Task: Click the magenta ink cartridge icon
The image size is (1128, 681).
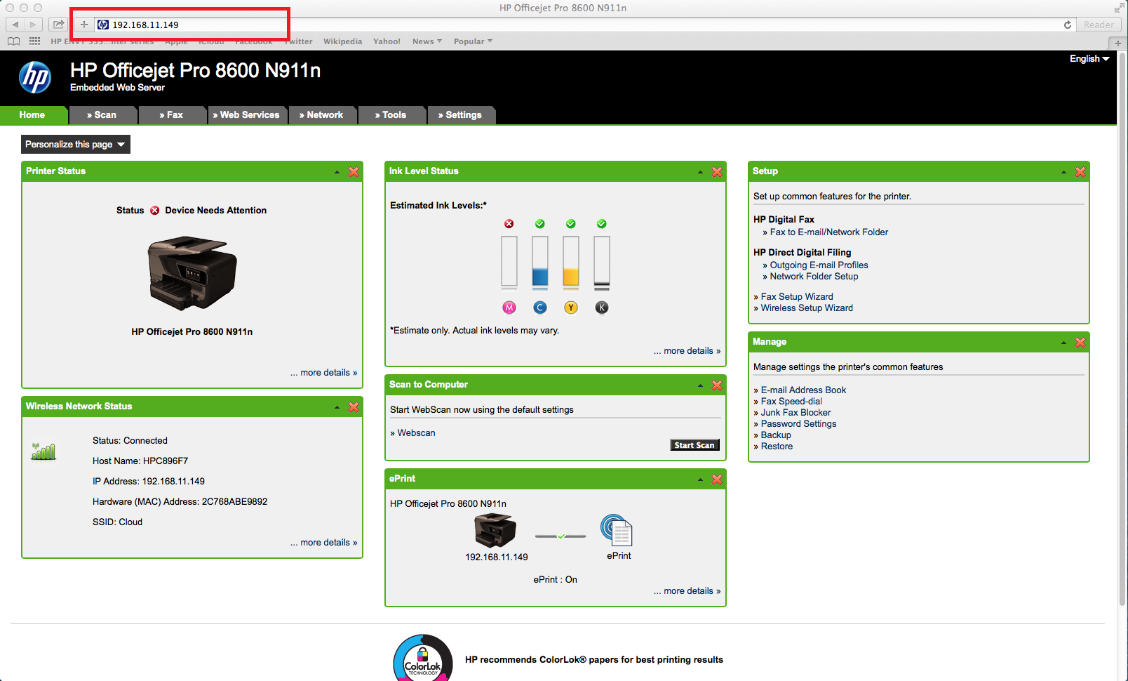Action: point(509,308)
